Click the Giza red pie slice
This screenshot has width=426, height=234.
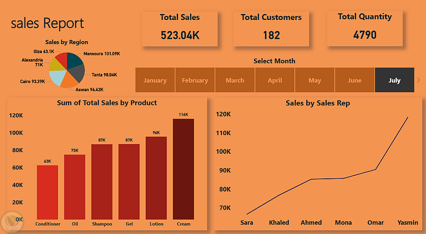point(62,59)
